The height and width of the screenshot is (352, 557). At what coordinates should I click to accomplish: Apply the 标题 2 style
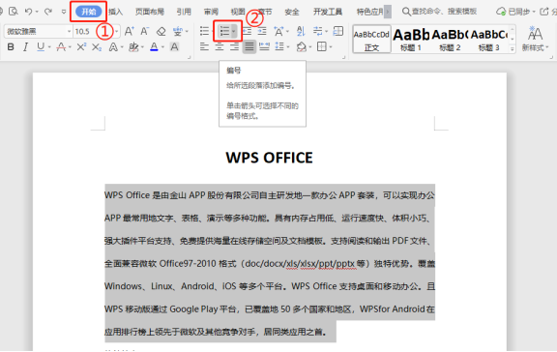[x=450, y=39]
